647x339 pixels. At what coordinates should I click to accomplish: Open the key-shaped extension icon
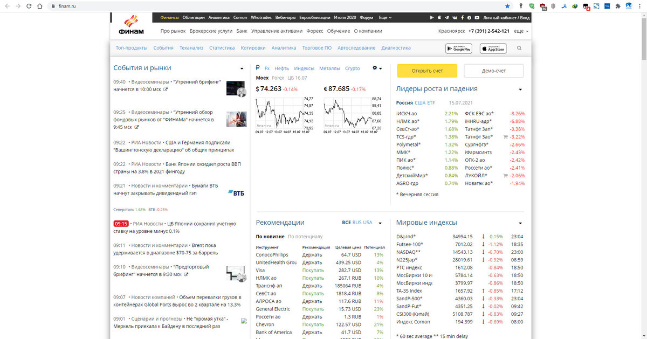[520, 6]
